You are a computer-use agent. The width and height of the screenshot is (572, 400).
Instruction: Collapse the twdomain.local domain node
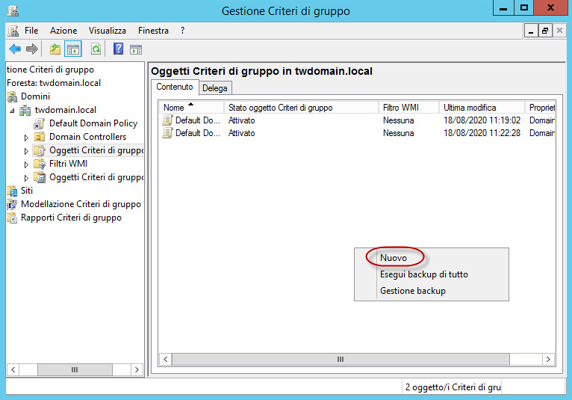(13, 111)
